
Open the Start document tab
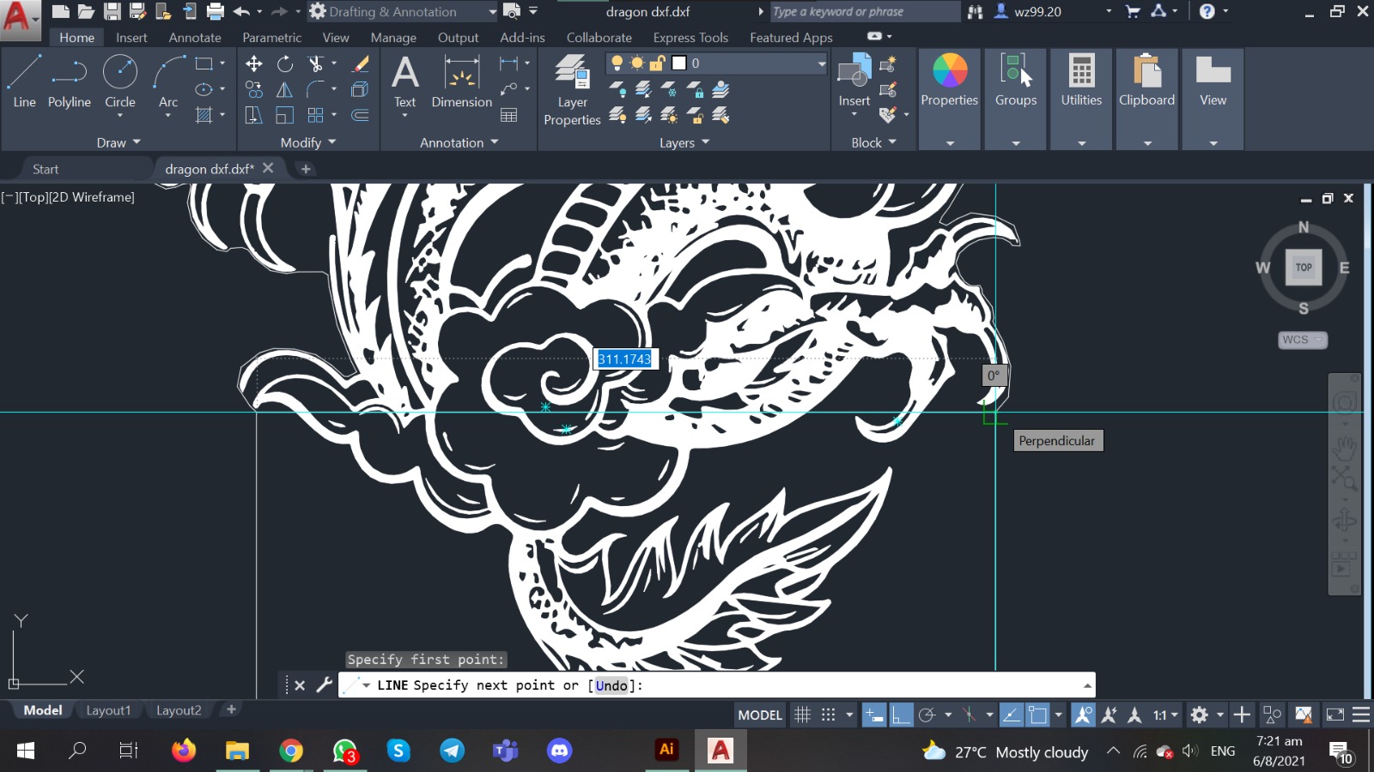click(46, 169)
